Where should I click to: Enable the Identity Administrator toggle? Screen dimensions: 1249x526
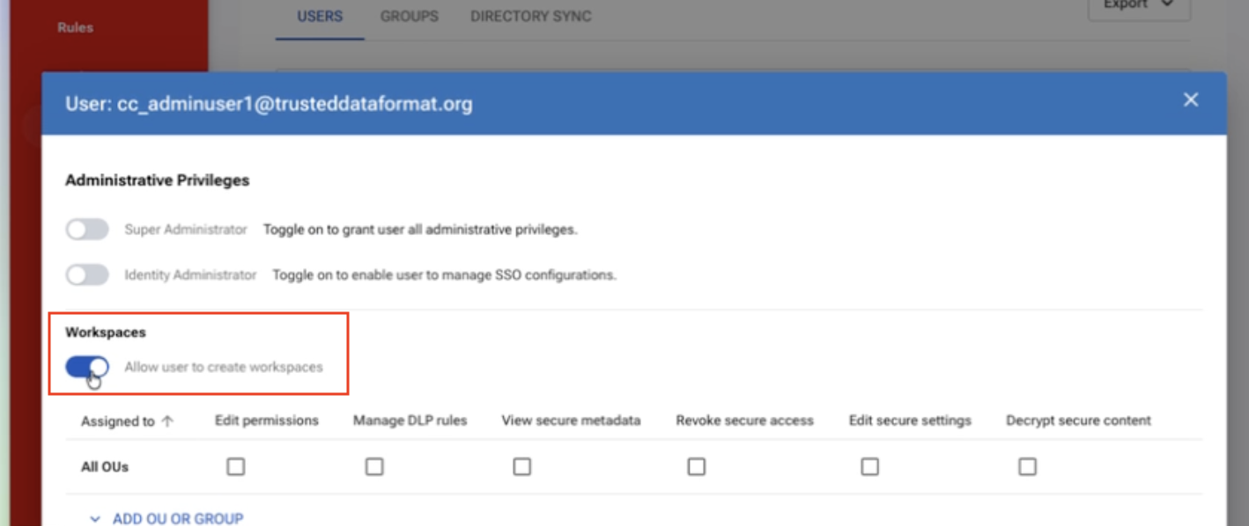[87, 274]
